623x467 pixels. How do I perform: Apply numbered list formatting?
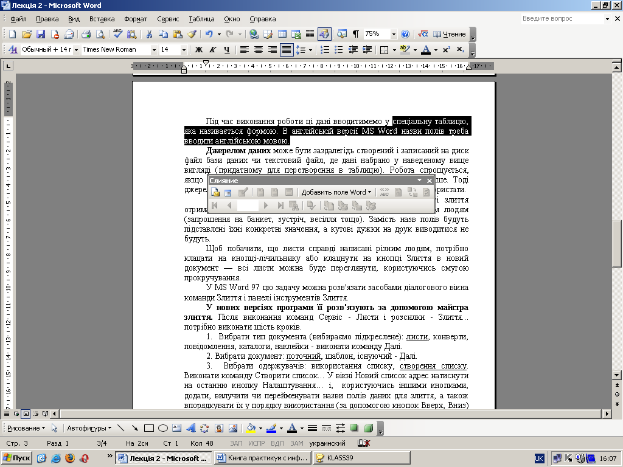point(325,50)
